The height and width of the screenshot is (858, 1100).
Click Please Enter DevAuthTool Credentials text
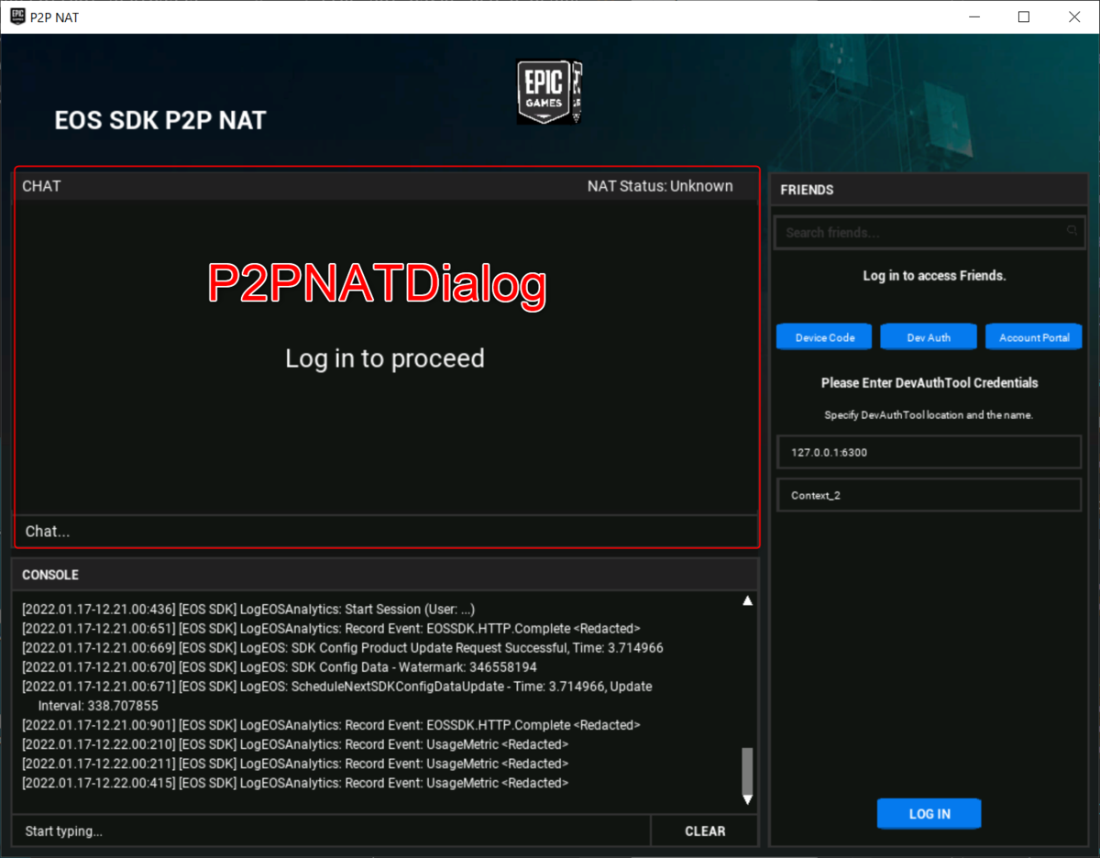tap(929, 382)
